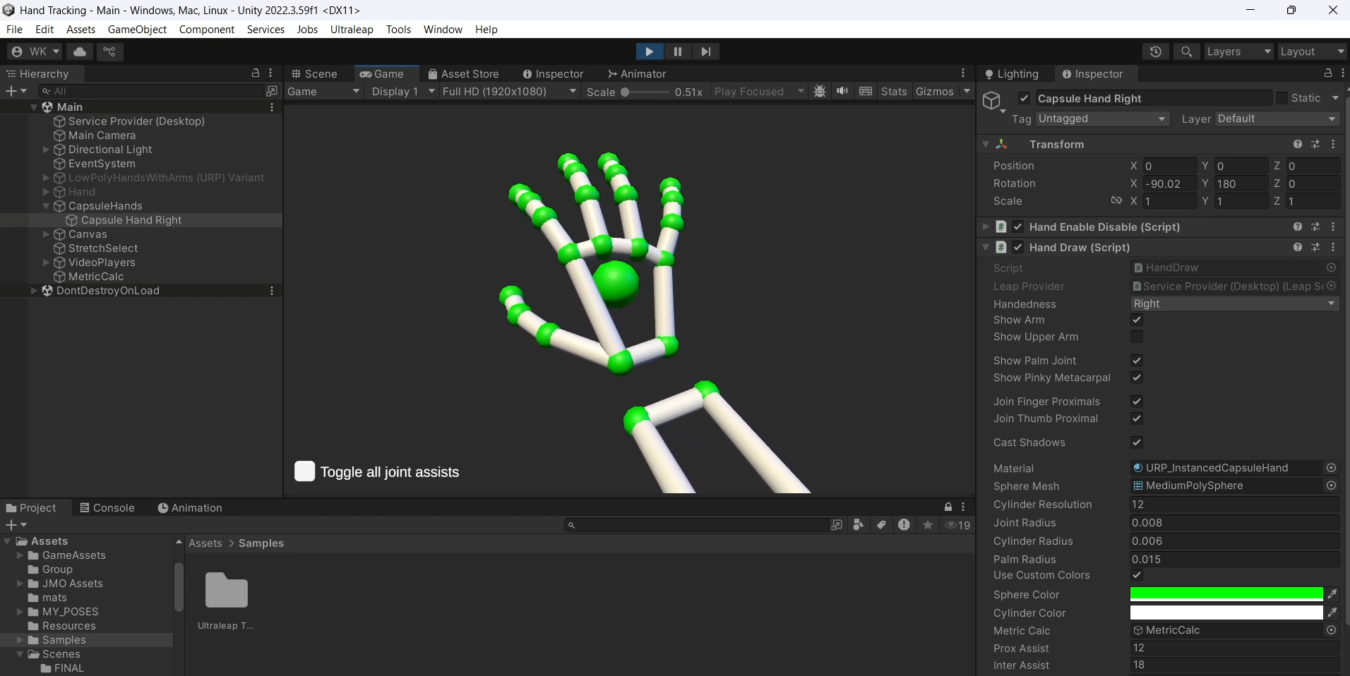This screenshot has width=1350, height=676.
Task: Uncheck the Show Arm checkbox
Action: (x=1137, y=320)
